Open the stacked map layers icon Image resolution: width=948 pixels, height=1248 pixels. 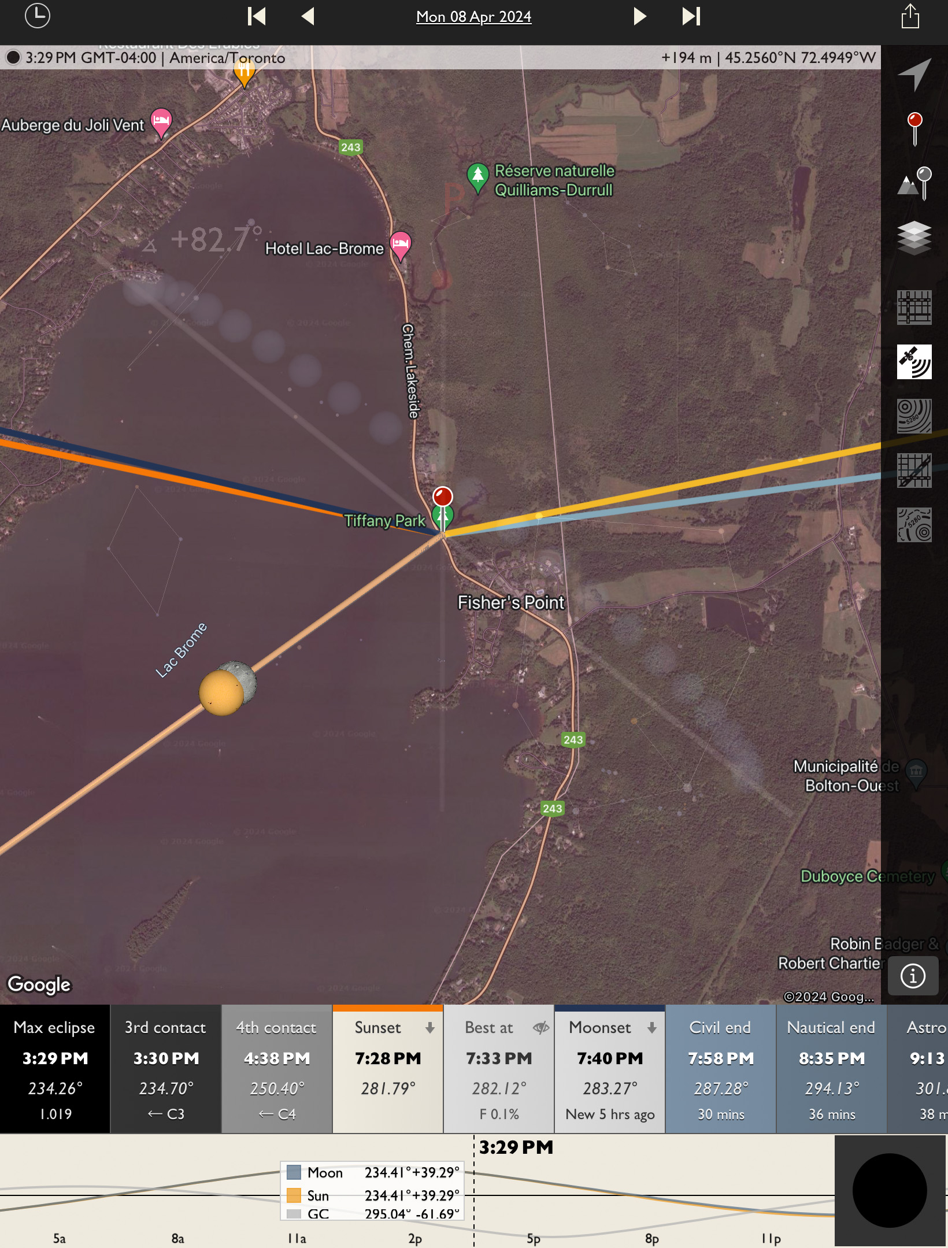914,238
